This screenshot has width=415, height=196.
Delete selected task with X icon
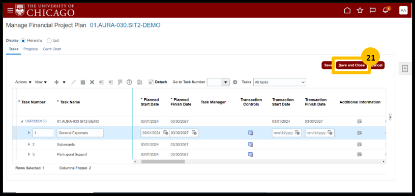point(92,82)
